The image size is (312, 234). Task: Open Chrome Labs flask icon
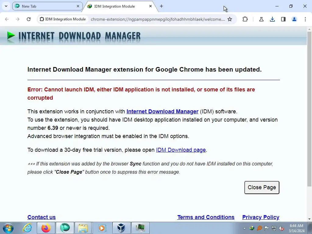(261, 19)
